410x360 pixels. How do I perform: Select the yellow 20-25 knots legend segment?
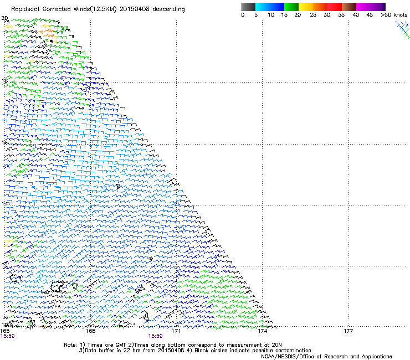click(x=306, y=7)
